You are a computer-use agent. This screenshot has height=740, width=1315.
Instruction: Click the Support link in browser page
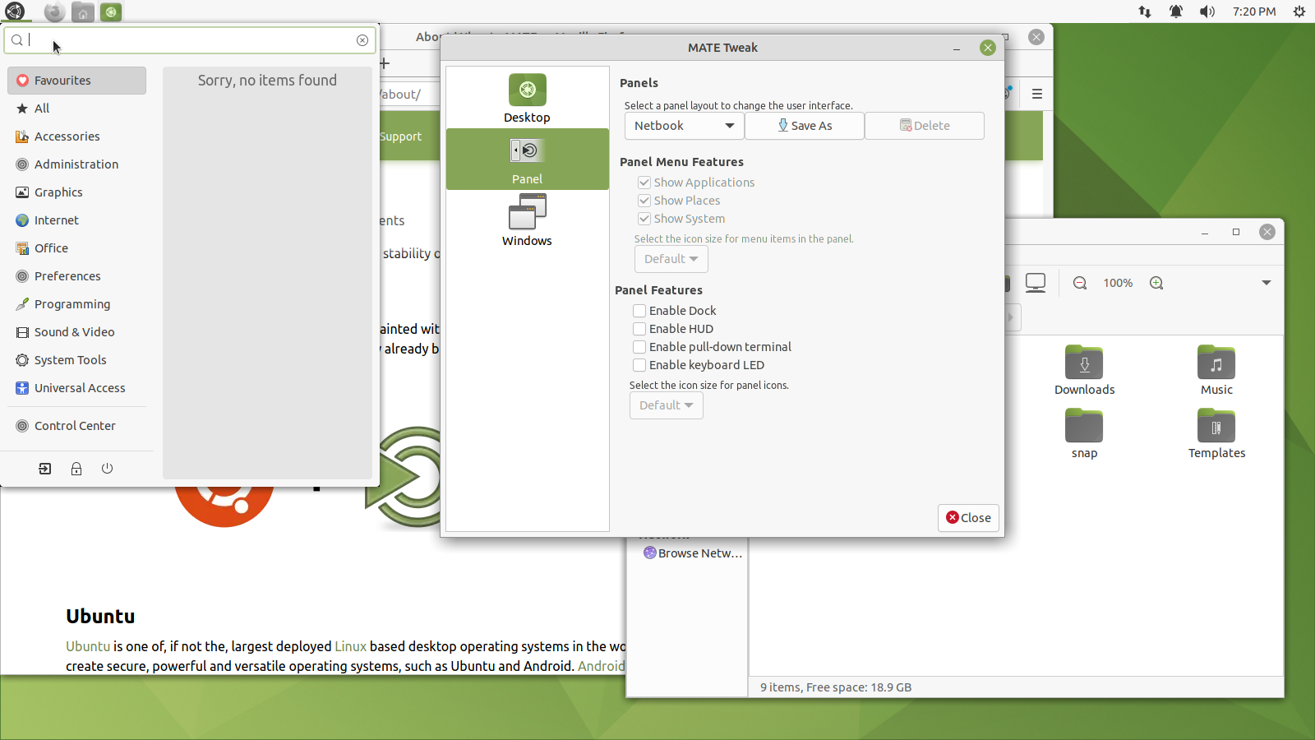tap(401, 136)
